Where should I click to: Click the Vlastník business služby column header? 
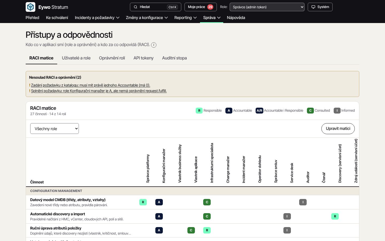180,164
